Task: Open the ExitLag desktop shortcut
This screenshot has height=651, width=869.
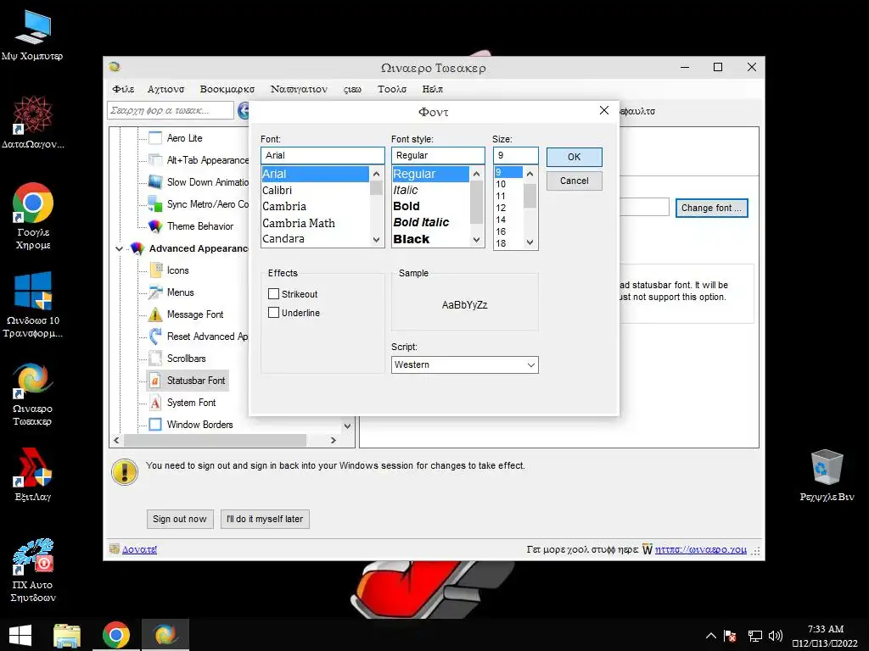Action: tap(33, 475)
